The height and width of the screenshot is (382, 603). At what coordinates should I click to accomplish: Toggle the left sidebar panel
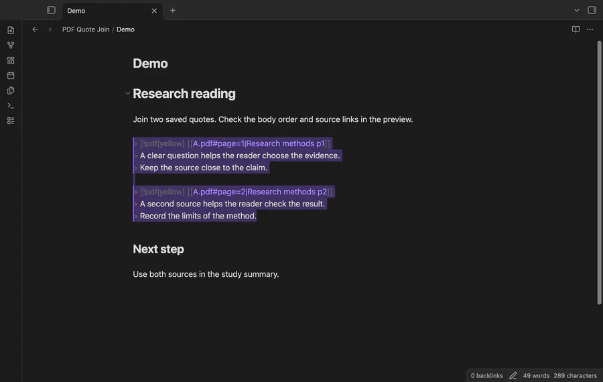click(x=51, y=10)
